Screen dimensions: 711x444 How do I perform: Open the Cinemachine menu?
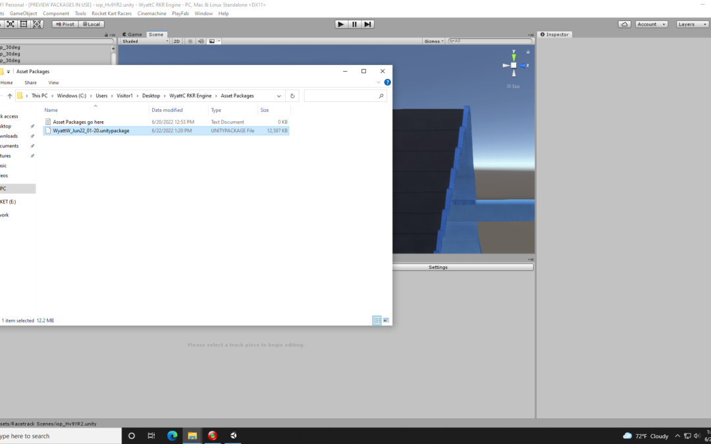(152, 14)
